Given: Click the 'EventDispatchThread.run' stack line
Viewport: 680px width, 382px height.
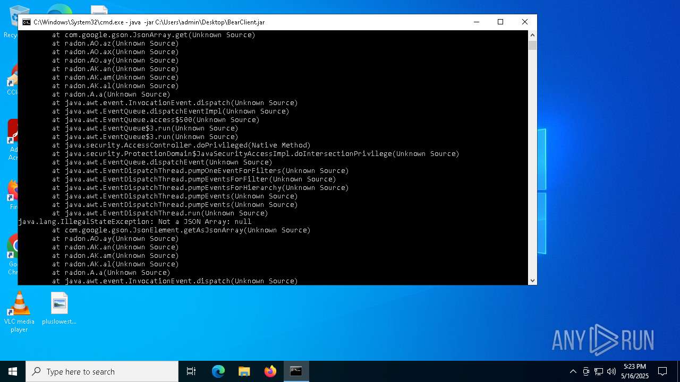Looking at the screenshot, I should click(x=160, y=213).
